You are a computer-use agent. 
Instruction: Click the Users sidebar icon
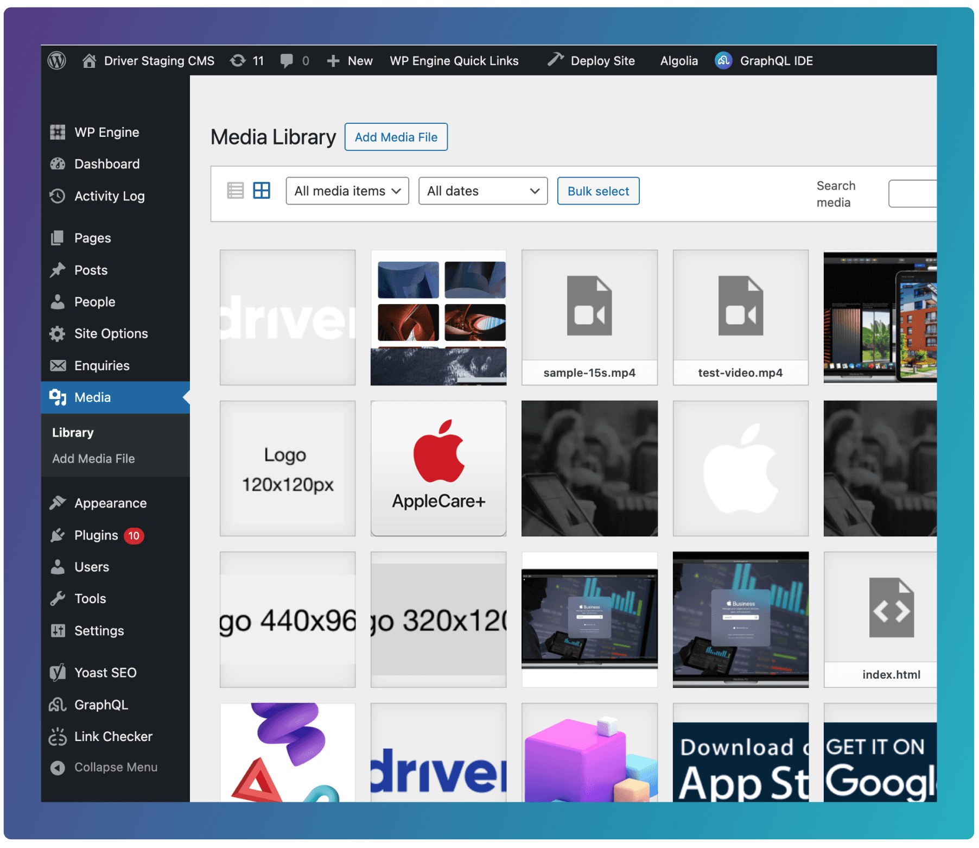click(58, 567)
